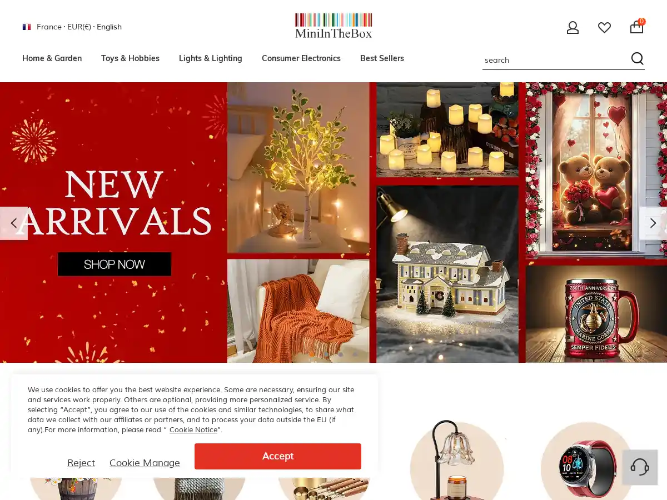Open the shopping bag cart icon
The image size is (667, 500).
[x=637, y=27]
